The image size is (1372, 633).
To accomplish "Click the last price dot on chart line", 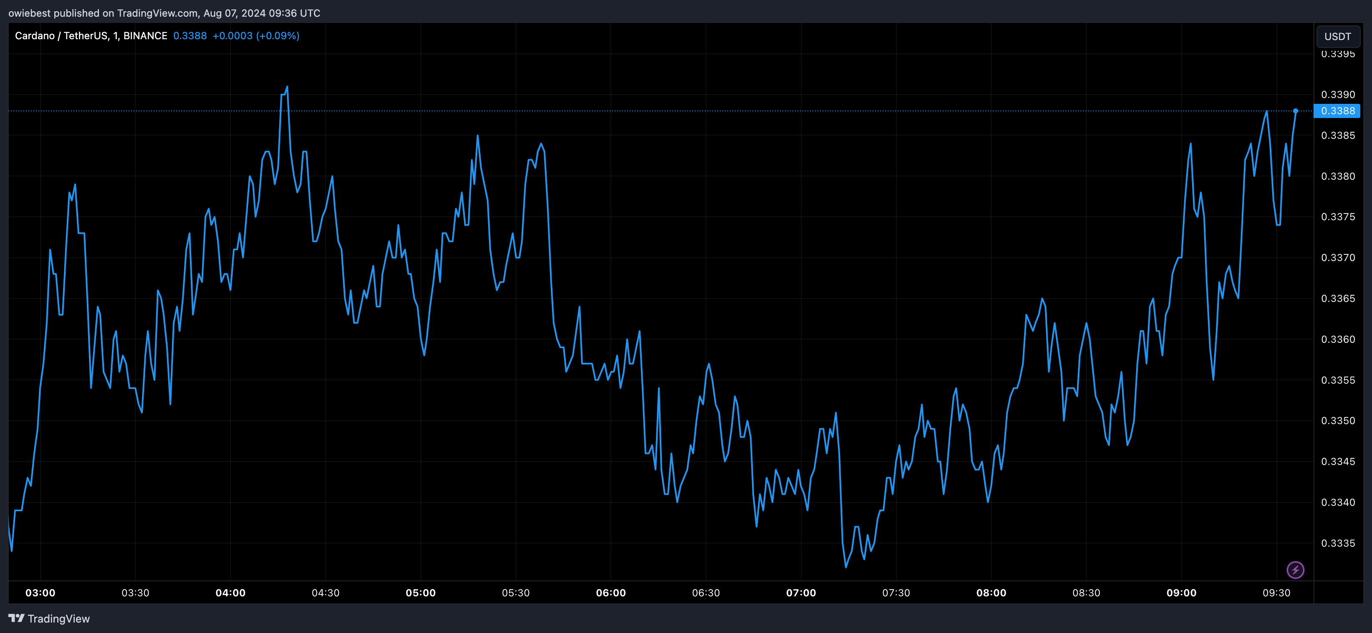I will pos(1295,111).
